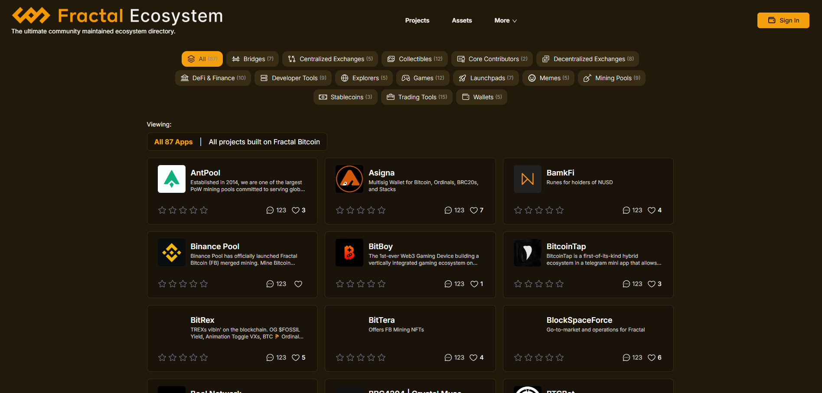Image resolution: width=822 pixels, height=393 pixels.
Task: Filter by Stablecoins category
Action: 346,97
